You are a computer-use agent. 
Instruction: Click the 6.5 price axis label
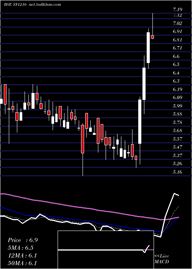pyautogui.click(x=176, y=65)
